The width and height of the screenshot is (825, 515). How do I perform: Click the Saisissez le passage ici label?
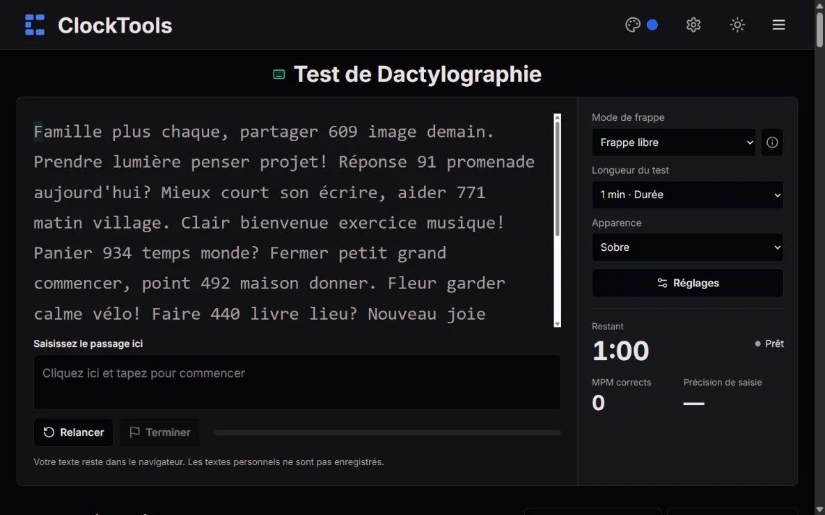tap(88, 344)
